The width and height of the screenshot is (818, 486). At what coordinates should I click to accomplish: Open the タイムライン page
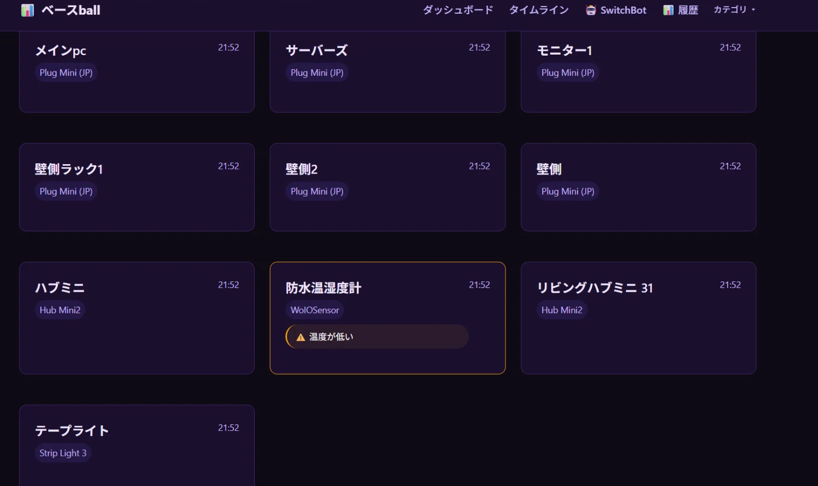[539, 10]
